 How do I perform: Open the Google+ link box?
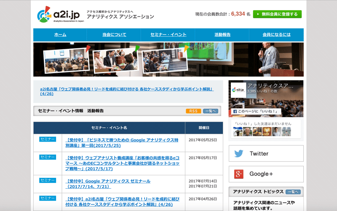coord(266,174)
